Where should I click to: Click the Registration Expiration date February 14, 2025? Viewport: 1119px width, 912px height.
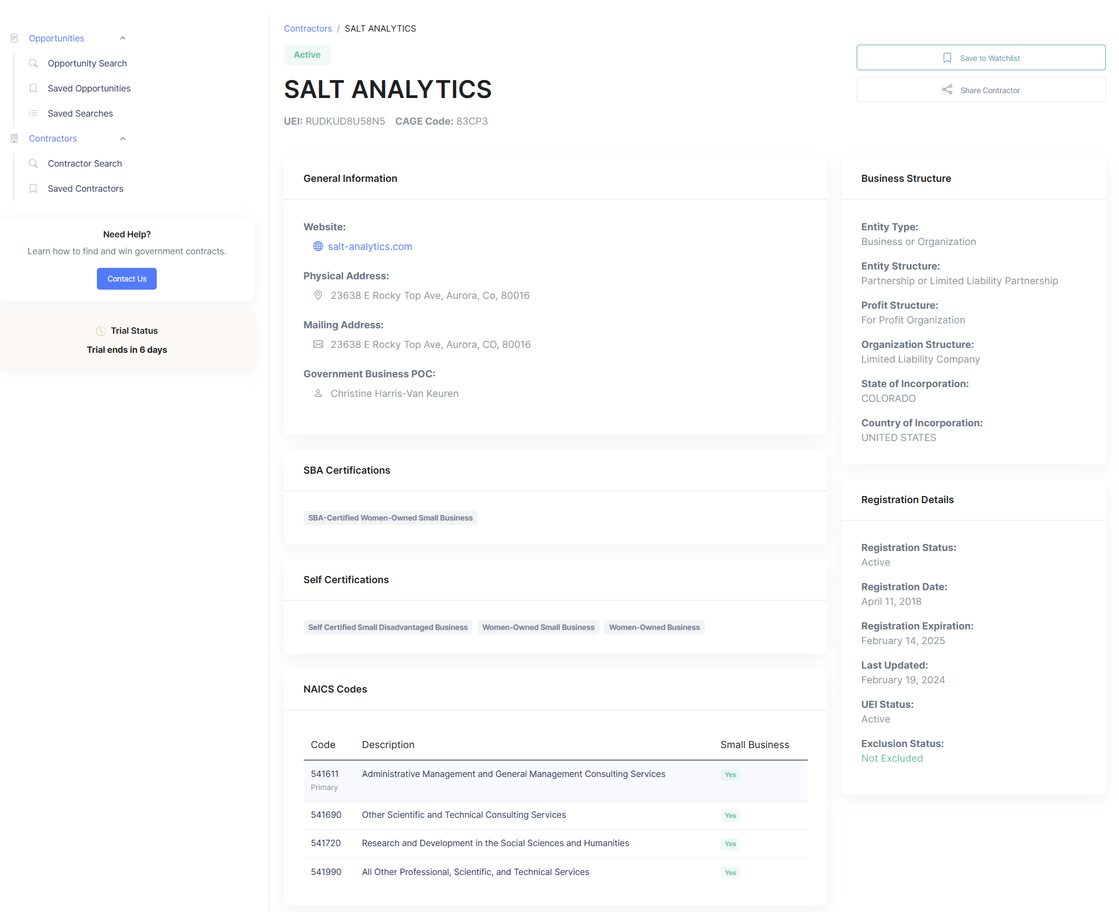tap(903, 641)
